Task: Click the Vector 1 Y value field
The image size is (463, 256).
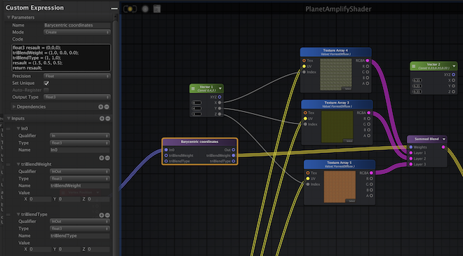Action: click(196, 109)
